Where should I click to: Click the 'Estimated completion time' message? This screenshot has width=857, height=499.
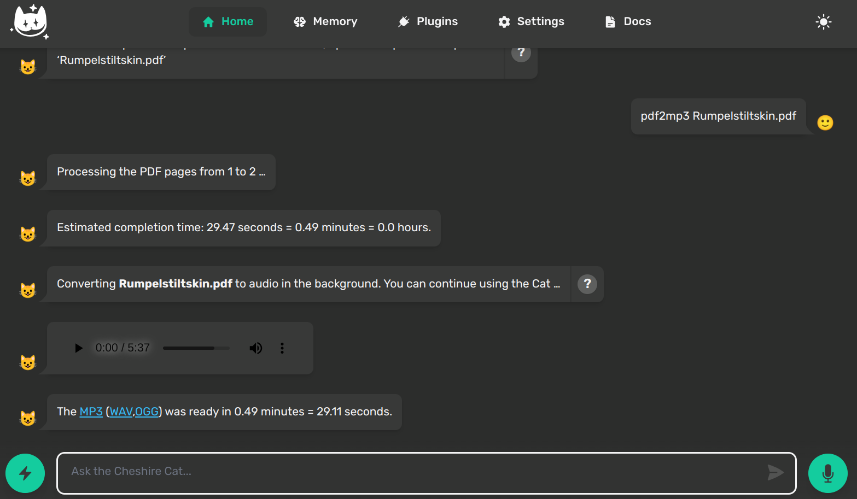click(244, 228)
